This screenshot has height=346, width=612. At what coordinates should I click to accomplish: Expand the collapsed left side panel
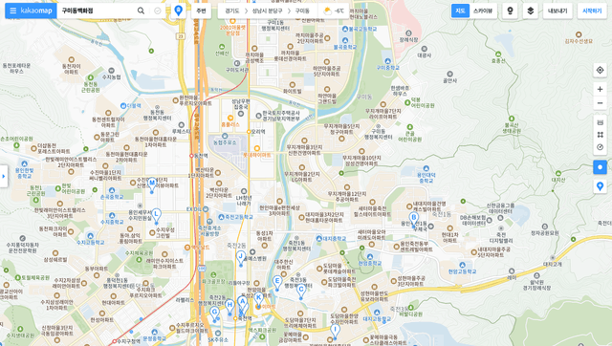[x=4, y=176]
